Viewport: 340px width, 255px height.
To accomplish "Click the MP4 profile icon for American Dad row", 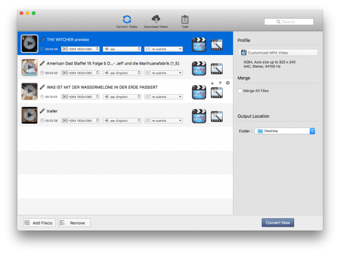I will click(x=198, y=68).
